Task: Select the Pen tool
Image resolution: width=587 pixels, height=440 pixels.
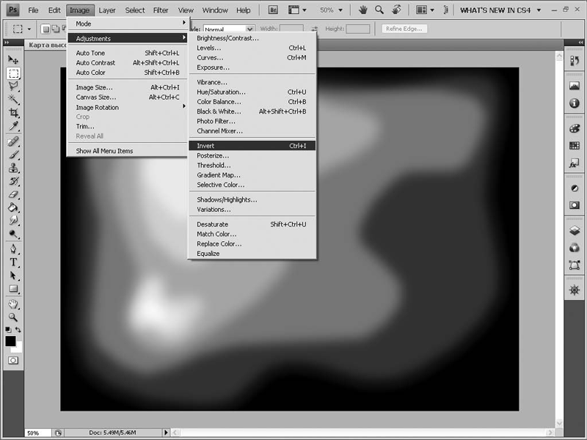Action: pos(13,249)
